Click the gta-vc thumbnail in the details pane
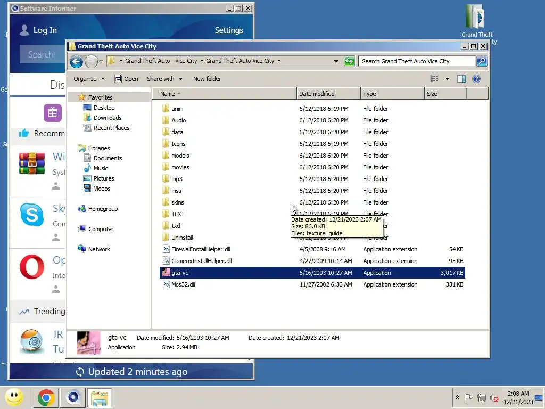 [89, 343]
